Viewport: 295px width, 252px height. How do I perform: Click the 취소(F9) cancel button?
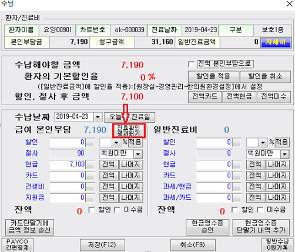(193, 245)
